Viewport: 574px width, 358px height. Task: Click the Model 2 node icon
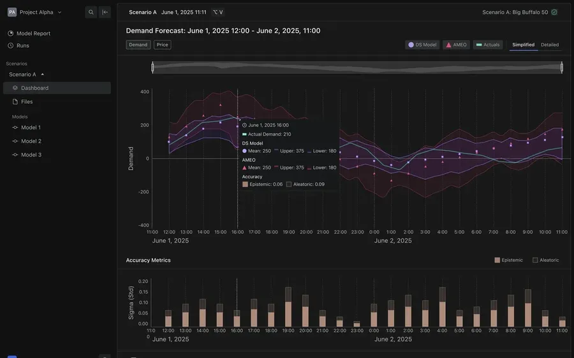click(x=15, y=141)
